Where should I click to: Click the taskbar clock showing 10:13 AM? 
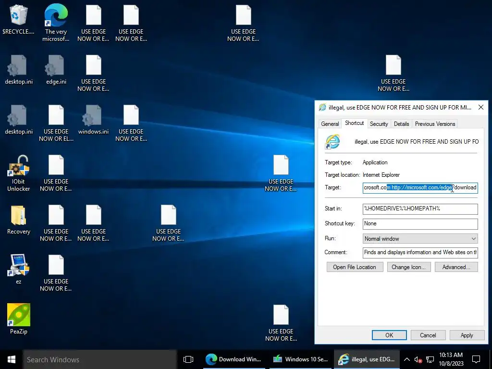coord(451,359)
